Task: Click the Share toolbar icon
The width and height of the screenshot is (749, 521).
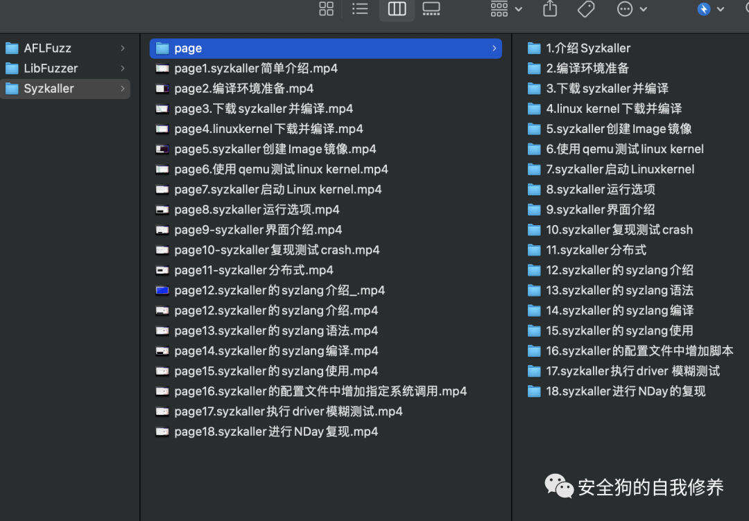Action: [x=550, y=8]
